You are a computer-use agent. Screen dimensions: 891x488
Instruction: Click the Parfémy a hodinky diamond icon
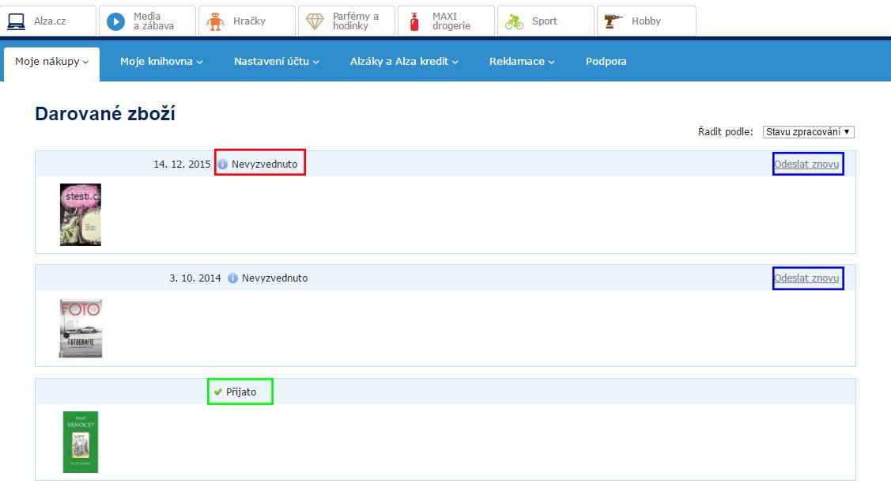pos(315,21)
